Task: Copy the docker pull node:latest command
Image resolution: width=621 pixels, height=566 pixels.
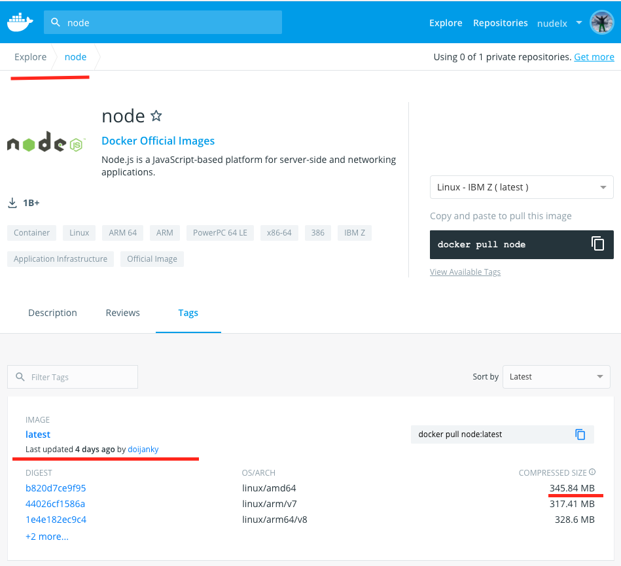Action: pos(580,434)
